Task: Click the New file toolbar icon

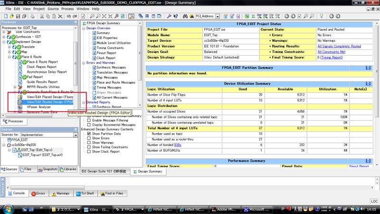Action: click(x=5, y=16)
